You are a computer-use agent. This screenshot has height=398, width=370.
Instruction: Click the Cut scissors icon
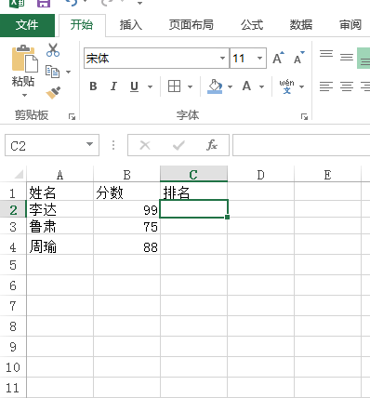pos(53,50)
